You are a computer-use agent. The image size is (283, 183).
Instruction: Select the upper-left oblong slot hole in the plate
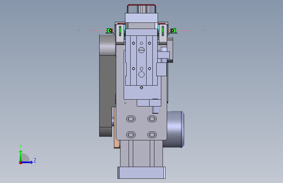[131, 119]
